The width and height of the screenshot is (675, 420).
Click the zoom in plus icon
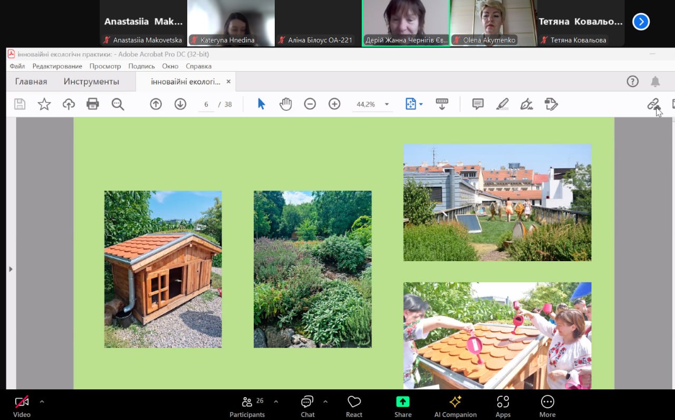334,104
